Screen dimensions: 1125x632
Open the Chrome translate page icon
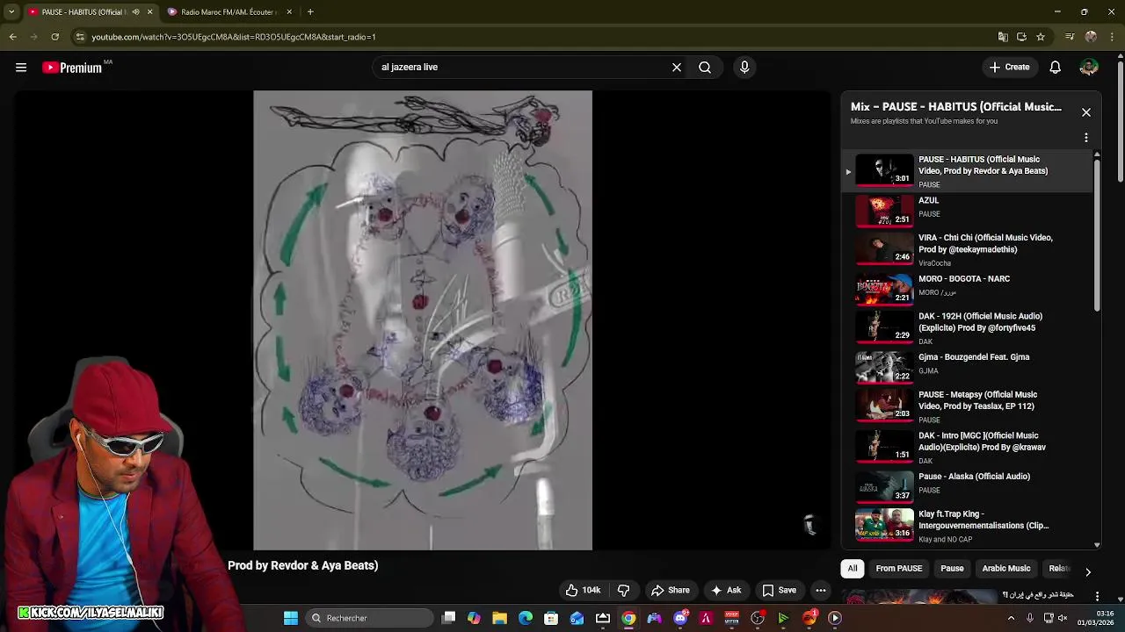pos(1003,37)
